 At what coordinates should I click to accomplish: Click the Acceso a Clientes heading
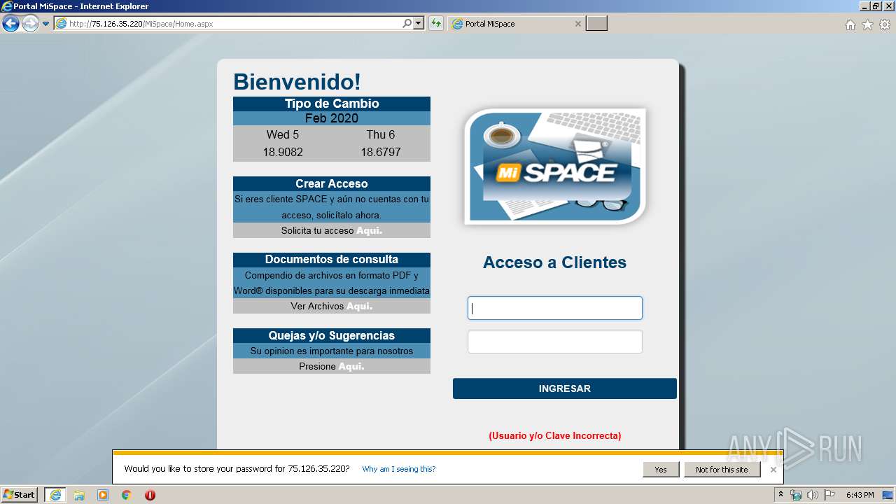click(555, 262)
